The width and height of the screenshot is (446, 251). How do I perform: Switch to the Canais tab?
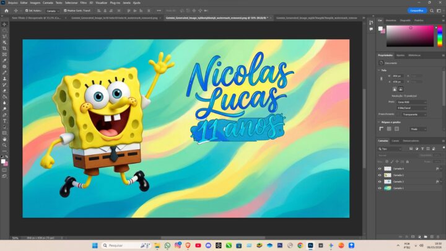pyautogui.click(x=395, y=141)
